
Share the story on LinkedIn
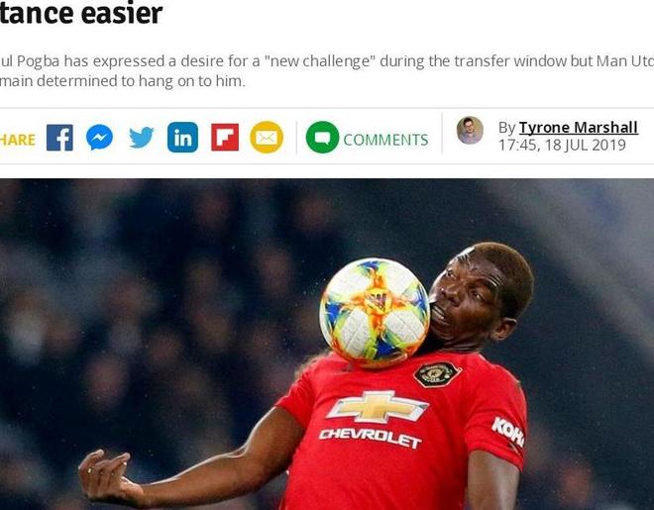tap(182, 138)
